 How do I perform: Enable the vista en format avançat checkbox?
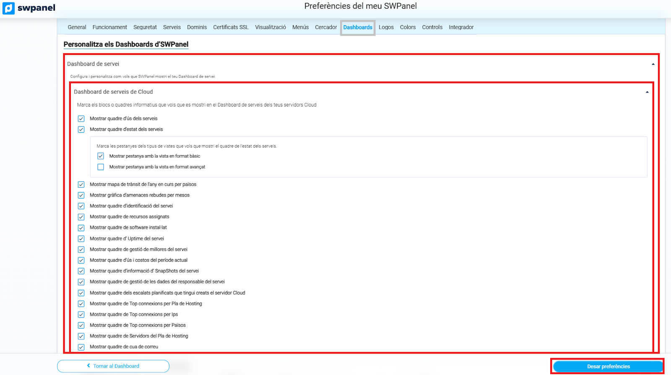pos(101,167)
